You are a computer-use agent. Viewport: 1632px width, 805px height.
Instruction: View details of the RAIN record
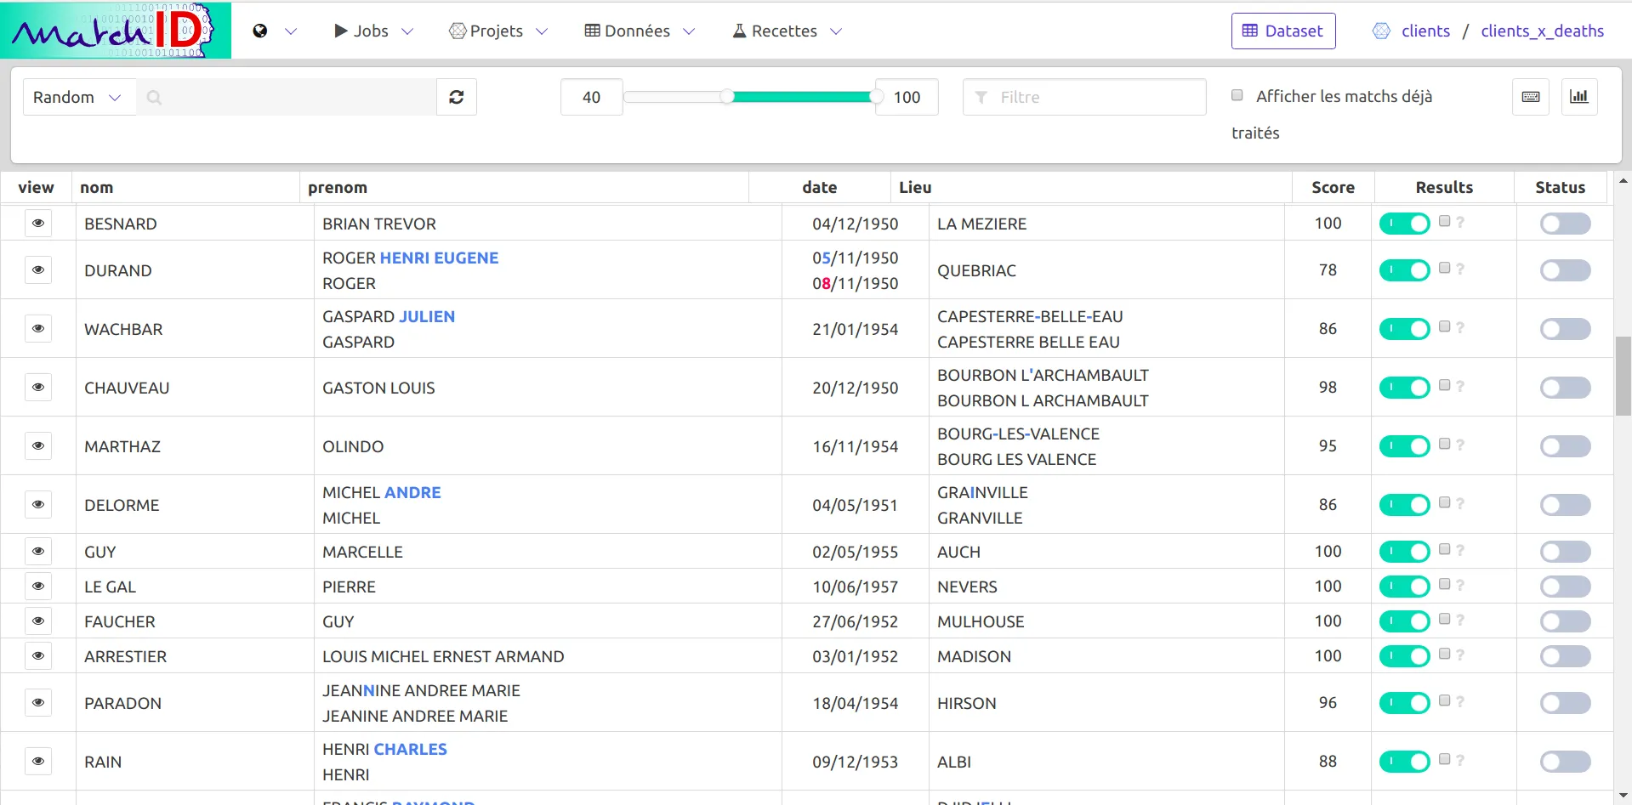point(38,761)
